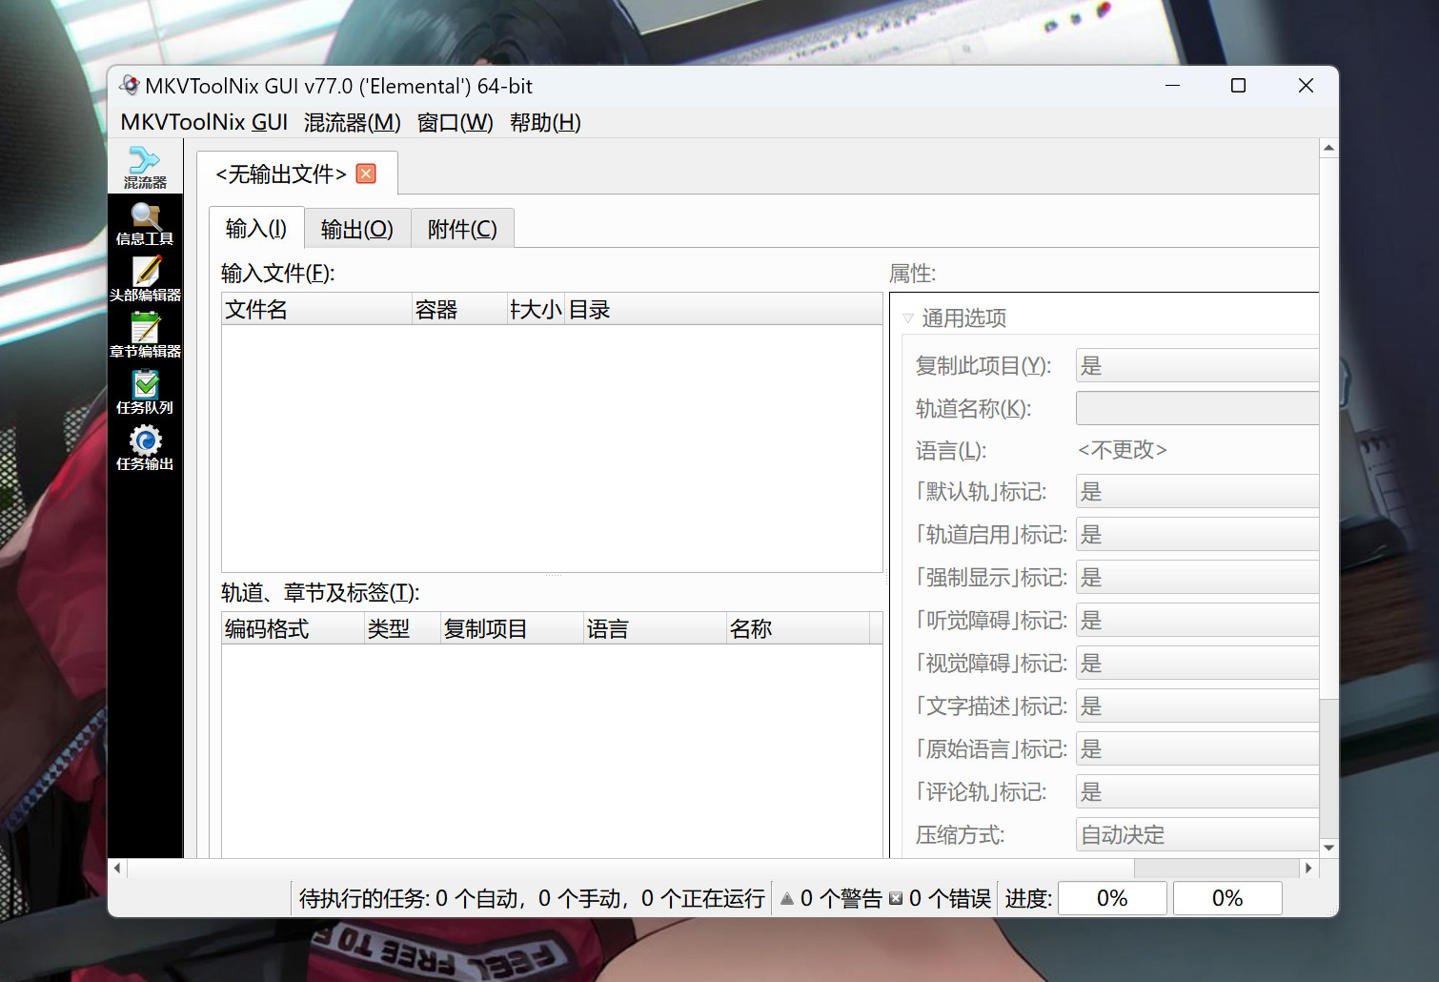Open the 帮助(H) menu
This screenshot has width=1439, height=982.
pos(545,122)
